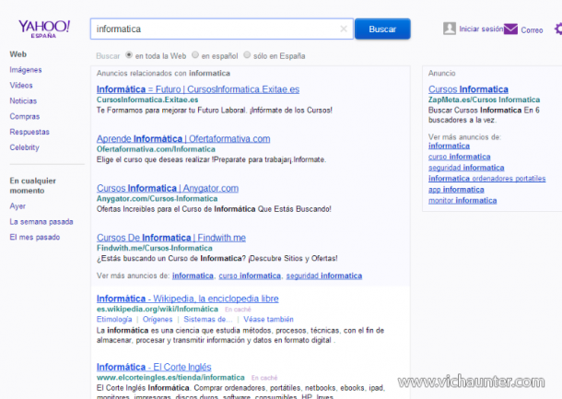The image size is (562, 399).
Task: Select 'en español' radio button
Action: [195, 55]
